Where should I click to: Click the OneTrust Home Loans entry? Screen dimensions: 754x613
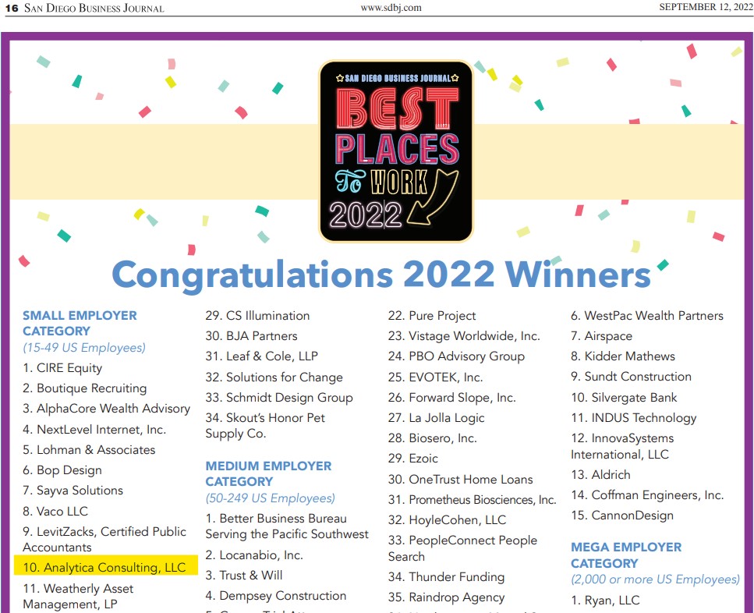460,480
